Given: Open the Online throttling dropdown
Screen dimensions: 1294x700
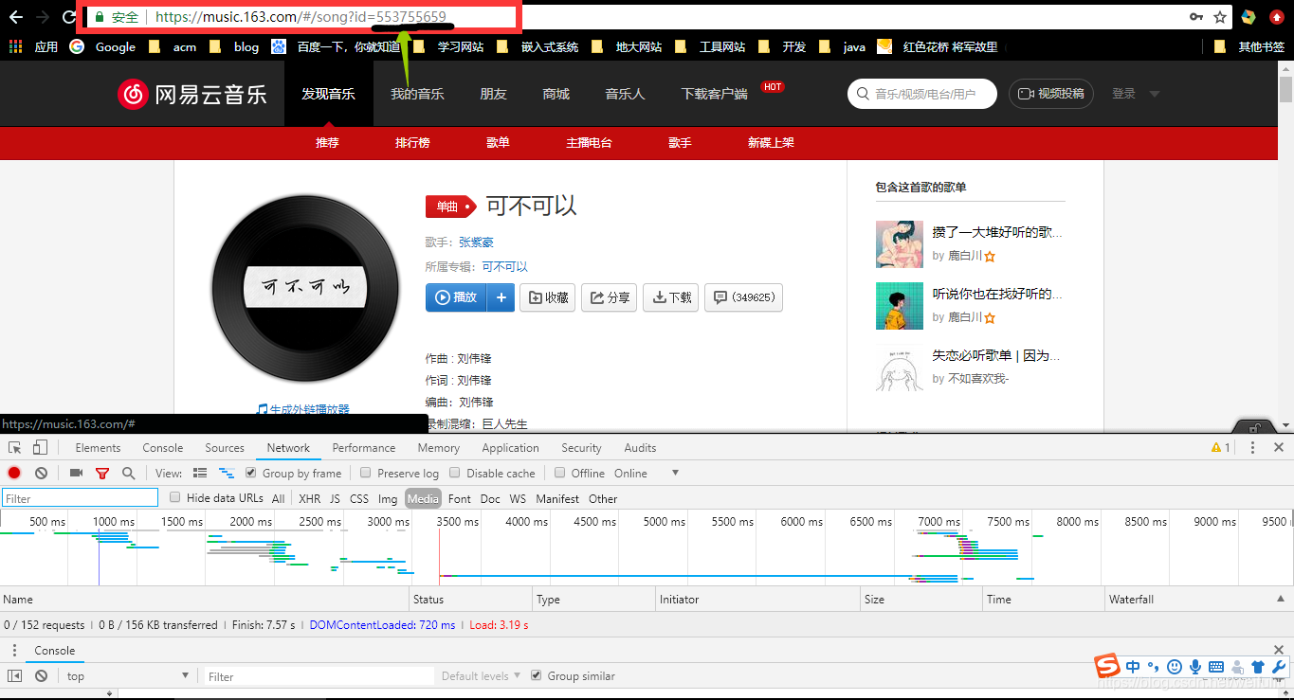Looking at the screenshot, I should point(647,474).
